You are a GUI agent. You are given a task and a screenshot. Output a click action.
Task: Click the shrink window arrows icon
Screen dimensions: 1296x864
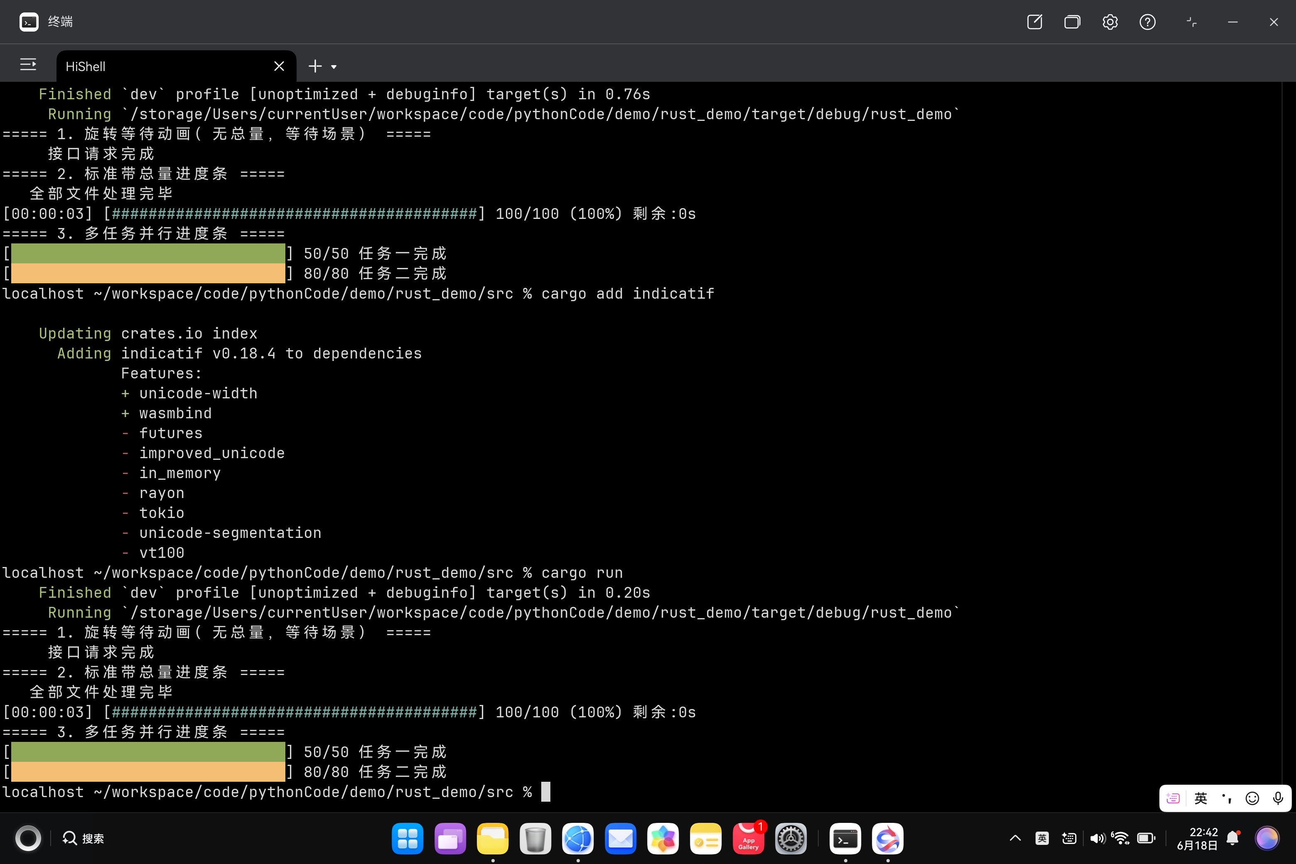pyautogui.click(x=1191, y=22)
